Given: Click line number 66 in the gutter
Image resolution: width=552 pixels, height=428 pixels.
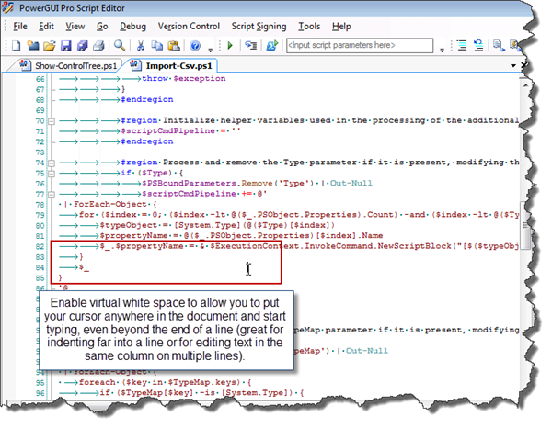Looking at the screenshot, I should tap(40, 79).
